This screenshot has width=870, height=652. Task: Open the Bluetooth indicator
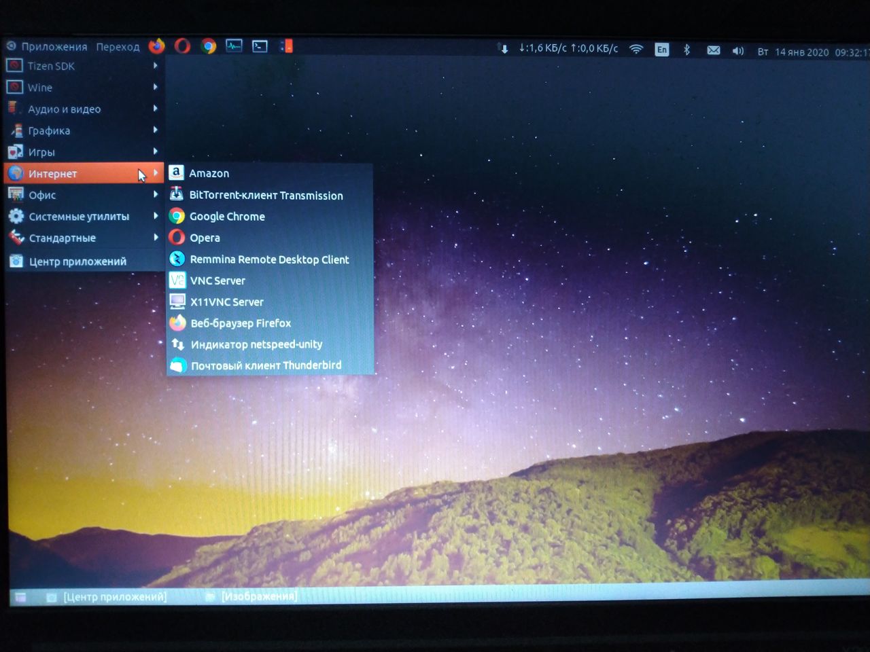point(686,50)
